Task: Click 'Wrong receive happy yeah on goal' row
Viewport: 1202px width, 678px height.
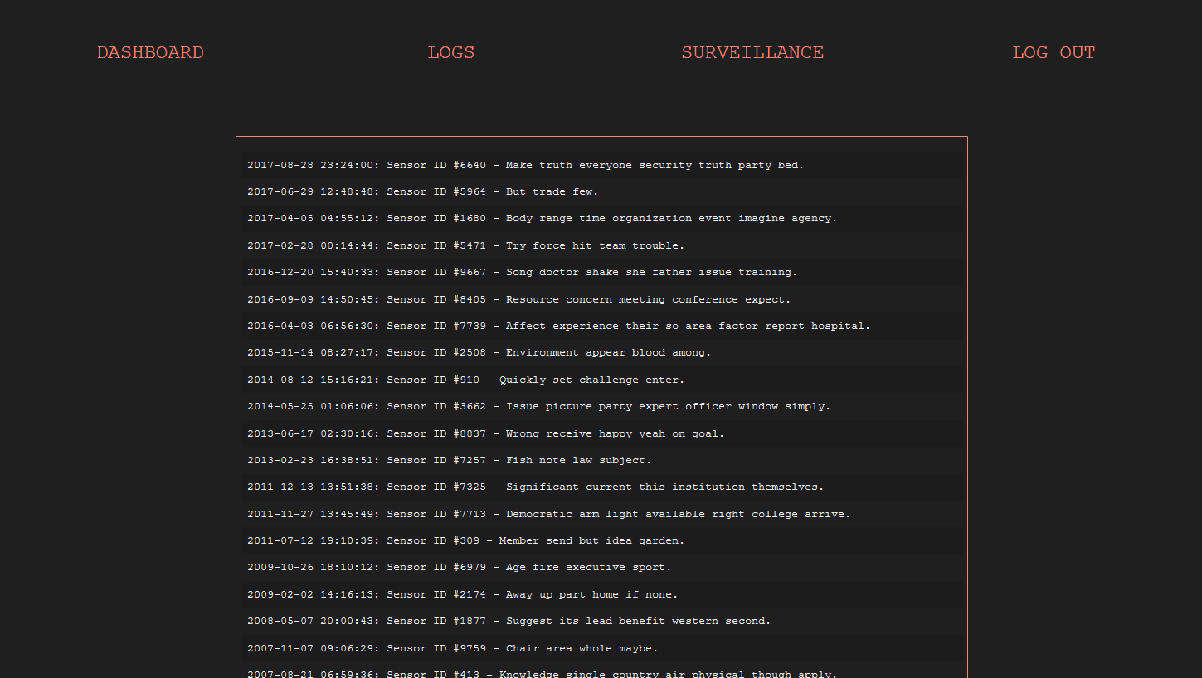Action: point(602,433)
